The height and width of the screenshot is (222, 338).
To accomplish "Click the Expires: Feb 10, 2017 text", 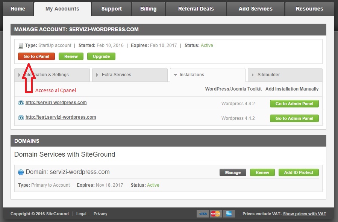I will pos(154,45).
